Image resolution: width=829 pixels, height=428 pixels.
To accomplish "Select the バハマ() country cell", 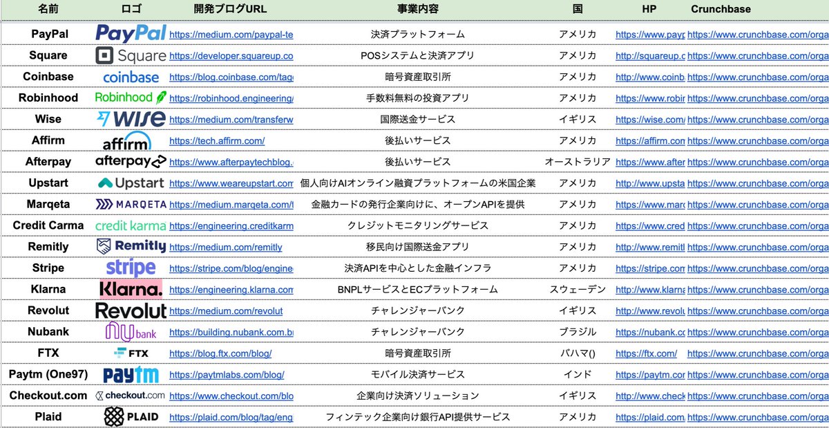I will (x=578, y=353).
